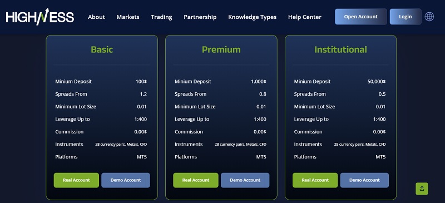Click the MT5 value in Institutional card
The height and width of the screenshot is (203, 445).
[x=380, y=157]
